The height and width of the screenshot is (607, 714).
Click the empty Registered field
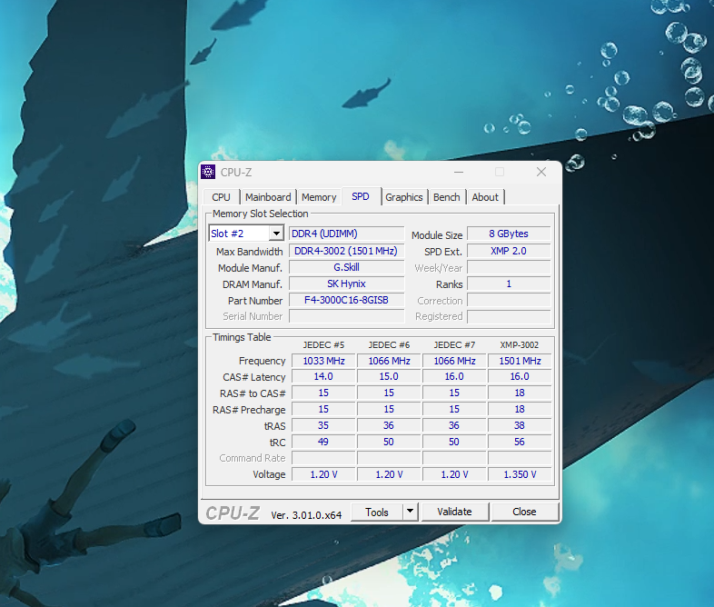[x=509, y=316]
